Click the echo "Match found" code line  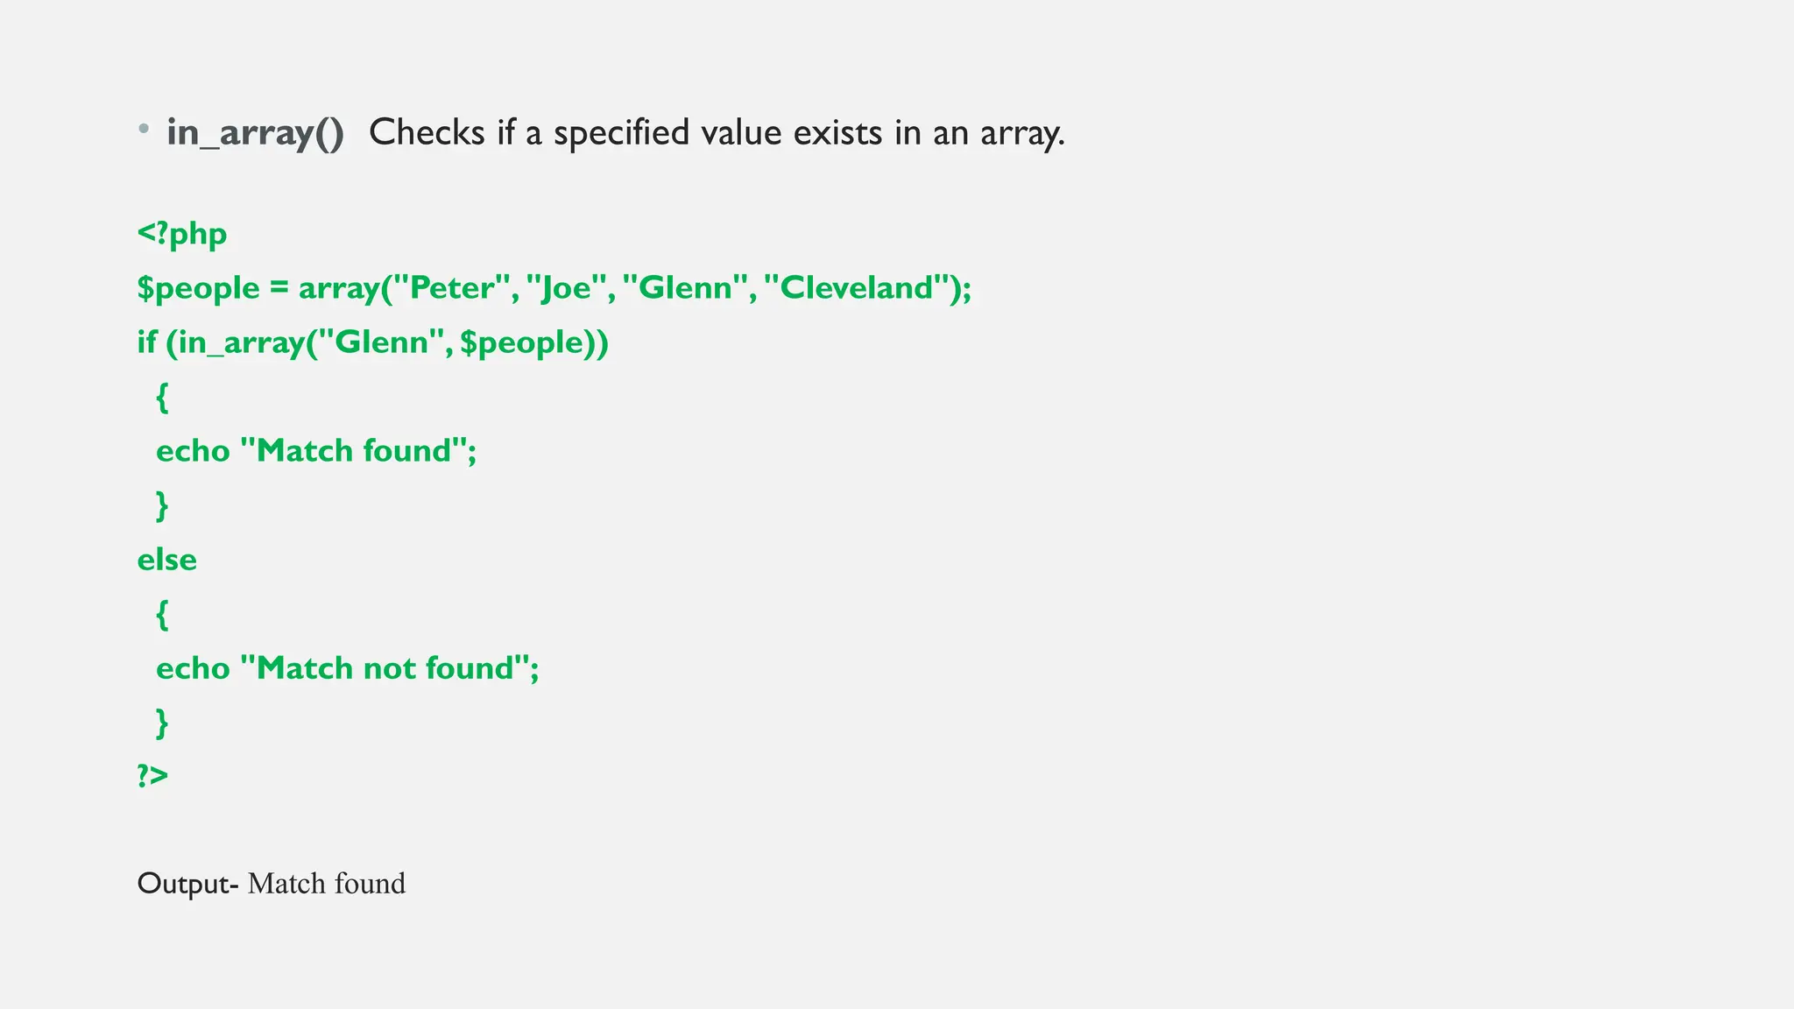tap(316, 451)
